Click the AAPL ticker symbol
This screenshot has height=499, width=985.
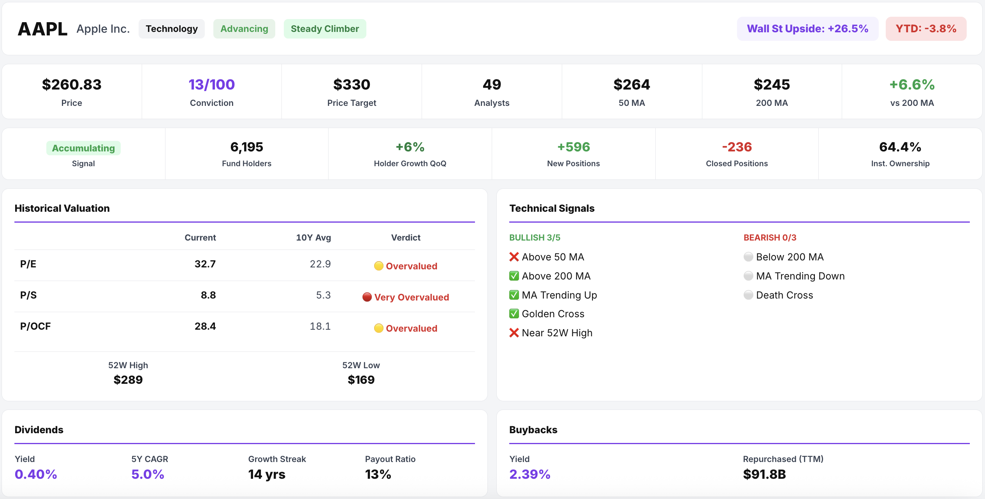pyautogui.click(x=42, y=29)
